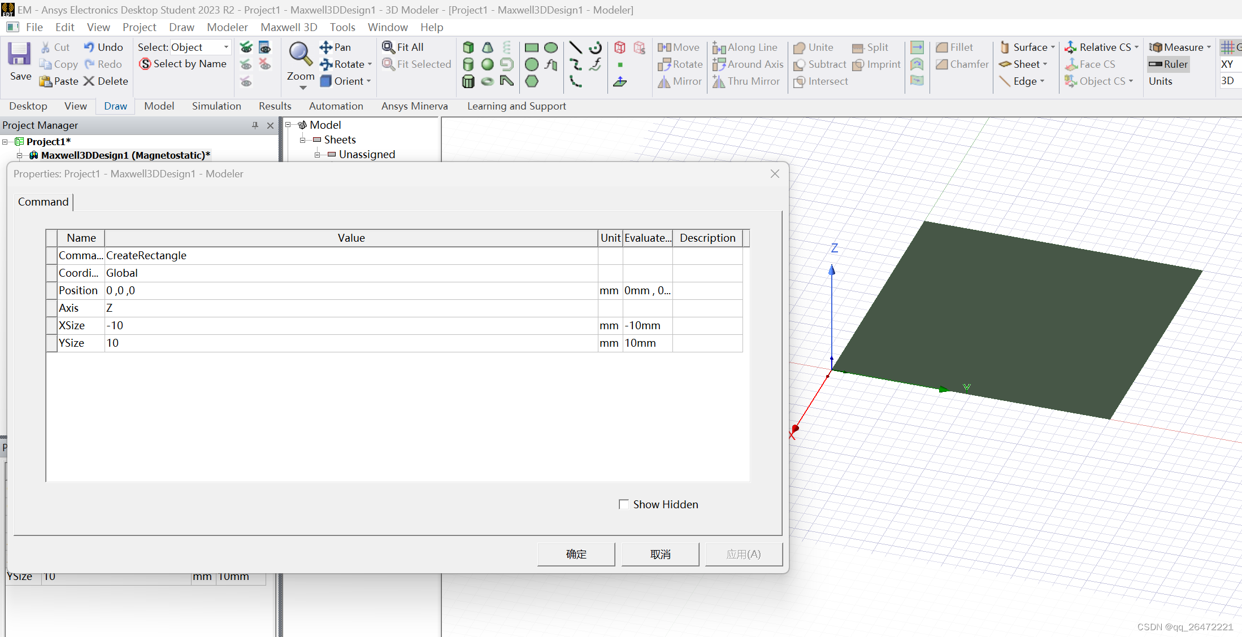Expand the Orient dropdown
Image resolution: width=1242 pixels, height=637 pixels.
click(369, 81)
